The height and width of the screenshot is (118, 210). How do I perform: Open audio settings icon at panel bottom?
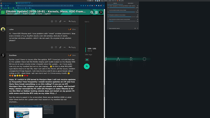tap(137, 28)
